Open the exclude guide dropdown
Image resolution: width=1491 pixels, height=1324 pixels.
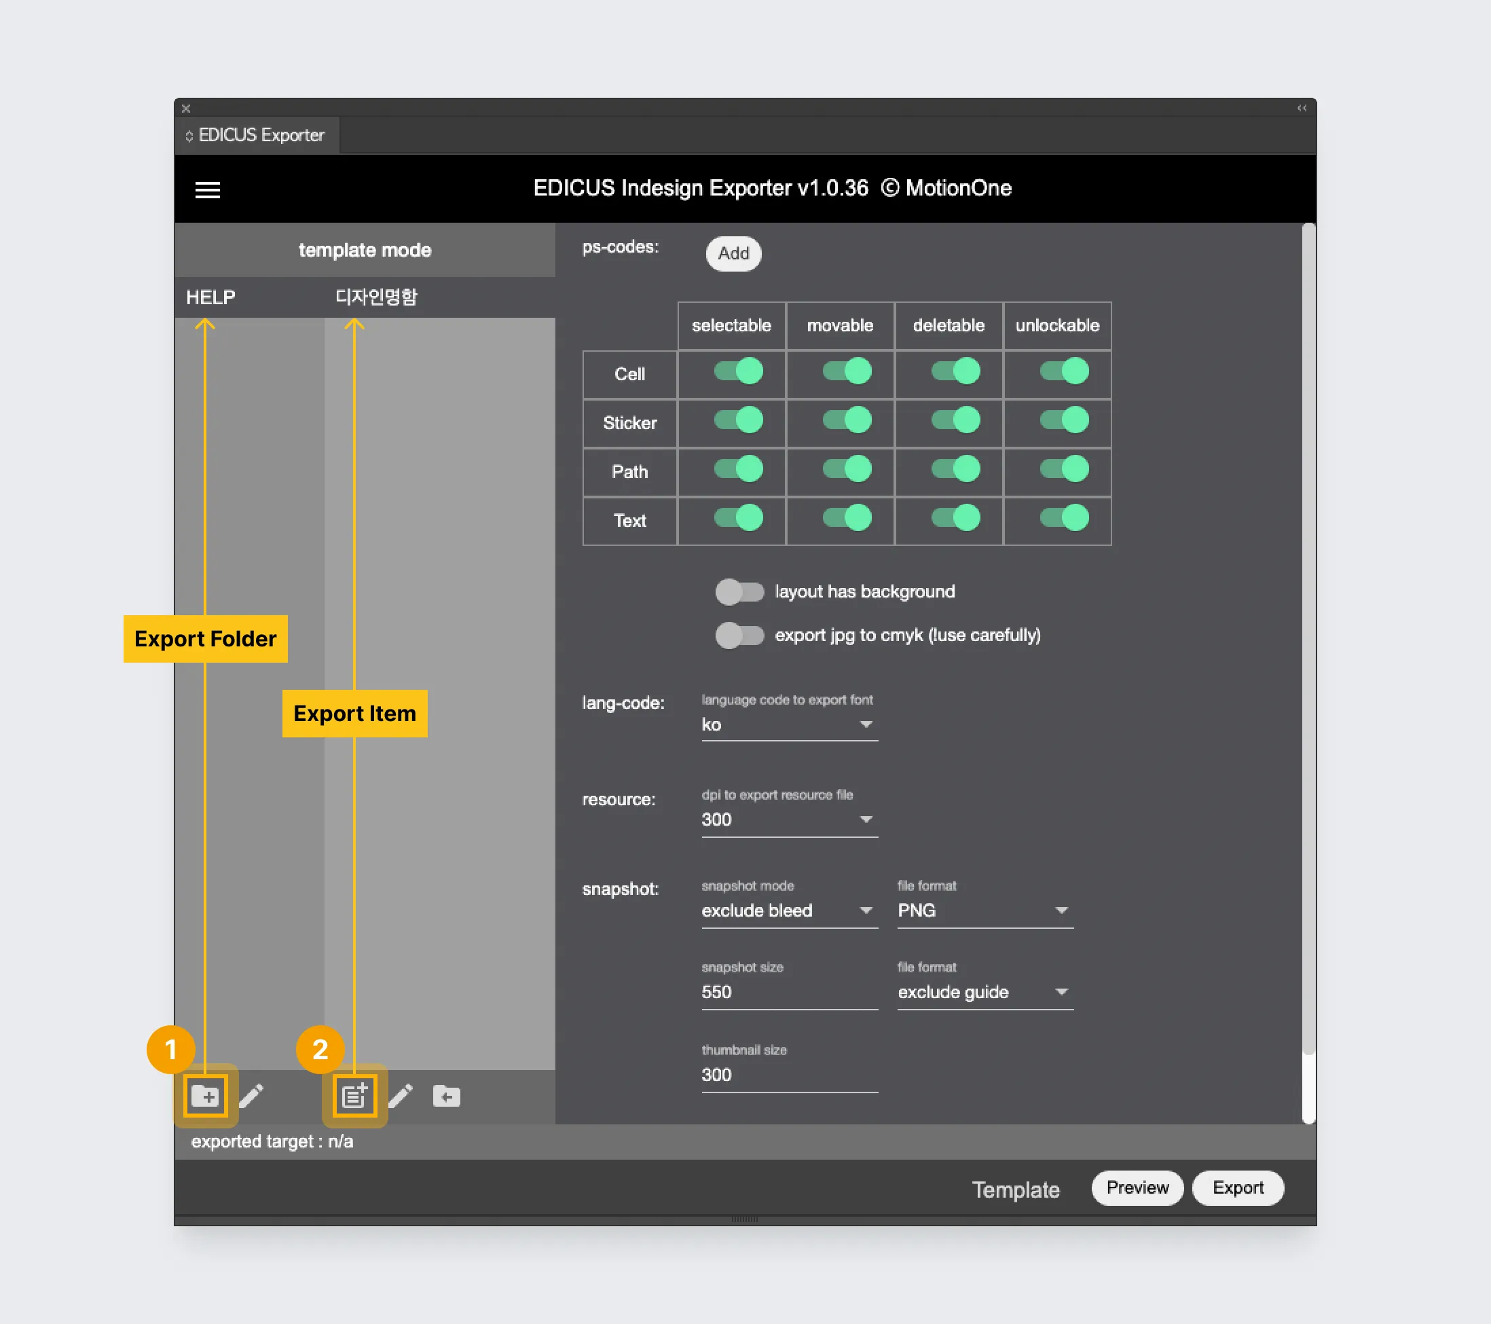coord(984,993)
